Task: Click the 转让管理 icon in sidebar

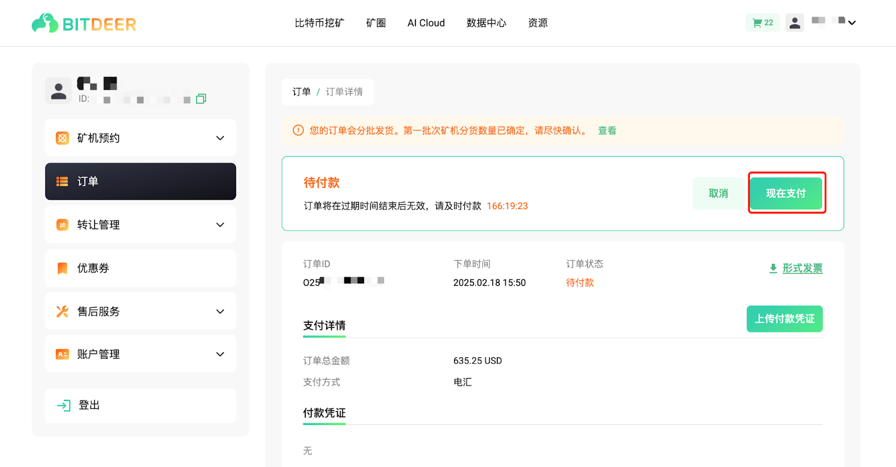Action: point(62,225)
